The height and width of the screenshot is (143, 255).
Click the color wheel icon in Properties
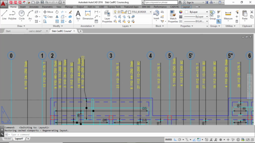pos(180,12)
